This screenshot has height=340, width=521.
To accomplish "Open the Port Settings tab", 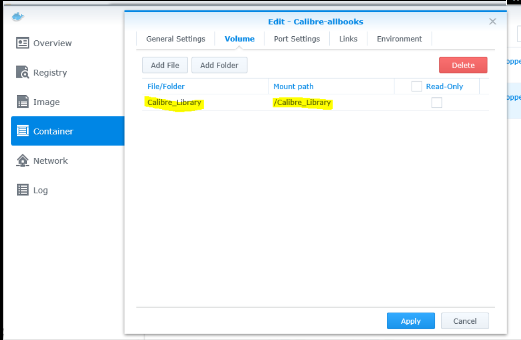I will [297, 39].
